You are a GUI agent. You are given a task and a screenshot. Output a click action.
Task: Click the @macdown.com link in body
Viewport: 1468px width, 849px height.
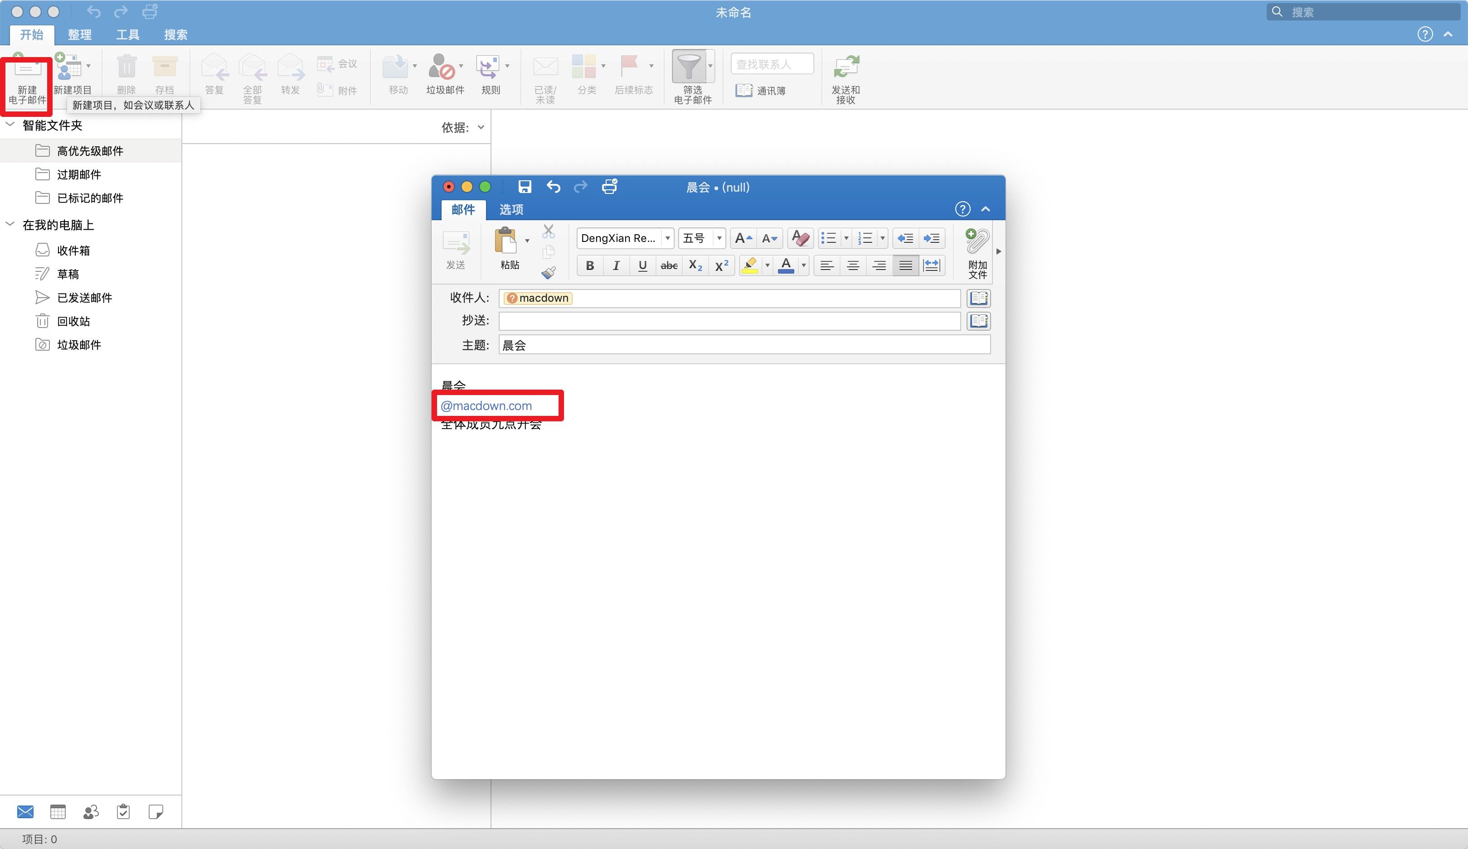click(x=486, y=406)
